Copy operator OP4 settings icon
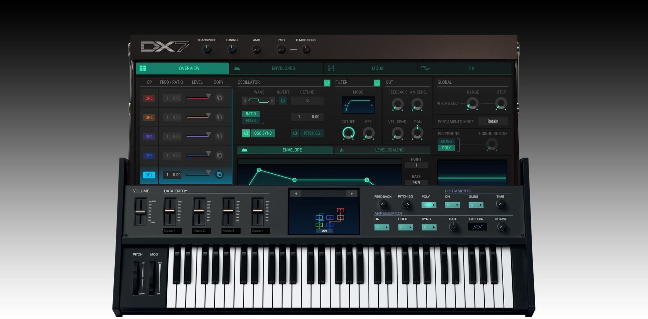 pyautogui.click(x=219, y=136)
